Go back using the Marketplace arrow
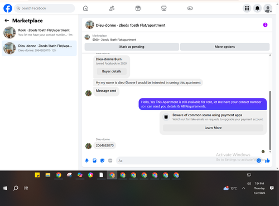The image size is (279, 206). [7, 21]
